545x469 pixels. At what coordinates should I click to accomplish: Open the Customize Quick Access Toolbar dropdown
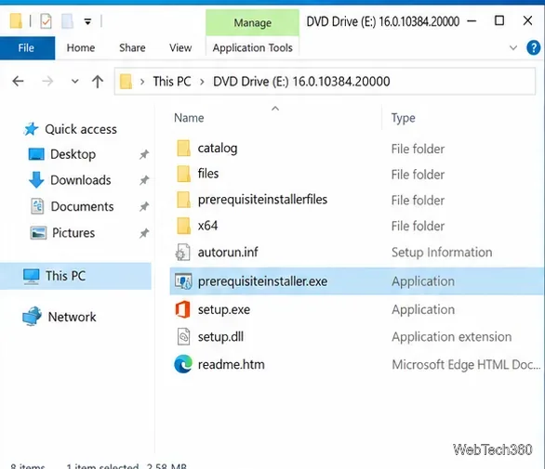click(87, 22)
